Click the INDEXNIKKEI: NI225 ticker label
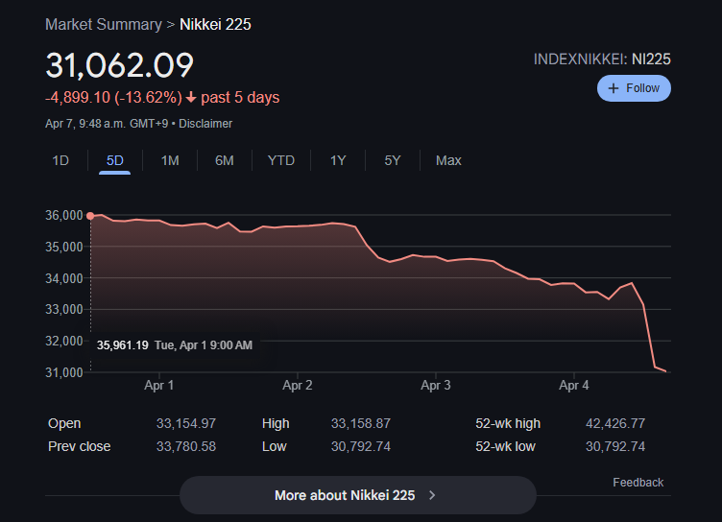This screenshot has width=722, height=522. pyautogui.click(x=602, y=59)
